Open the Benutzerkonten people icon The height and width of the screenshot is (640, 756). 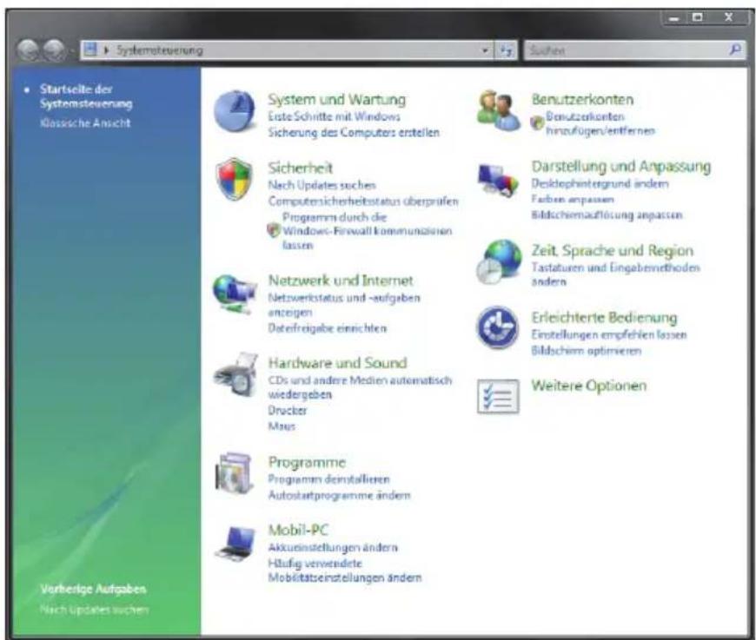click(x=499, y=110)
